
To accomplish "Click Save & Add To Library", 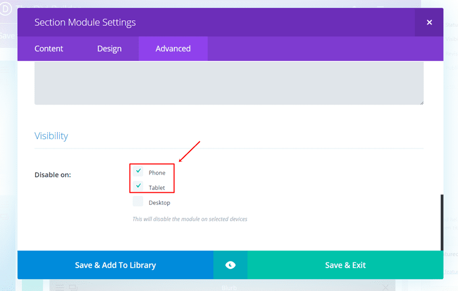I will pos(115,265).
